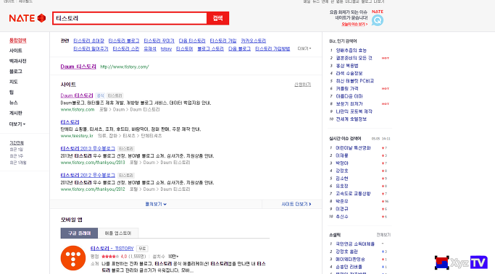Image resolution: width=495 pixels, height=274 pixels.
Task: Expand site results with 펼쳐보기
Action: click(156, 204)
